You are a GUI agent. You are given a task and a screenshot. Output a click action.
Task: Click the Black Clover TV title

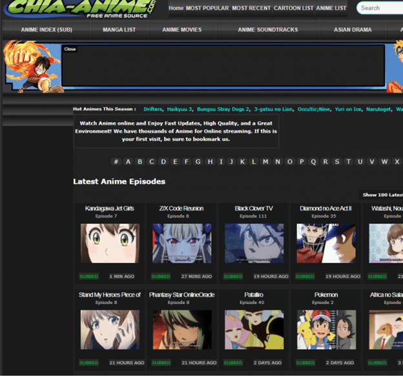pyautogui.click(x=254, y=209)
